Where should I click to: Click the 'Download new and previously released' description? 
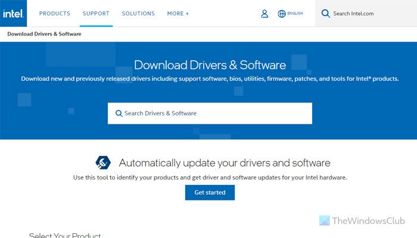click(210, 79)
